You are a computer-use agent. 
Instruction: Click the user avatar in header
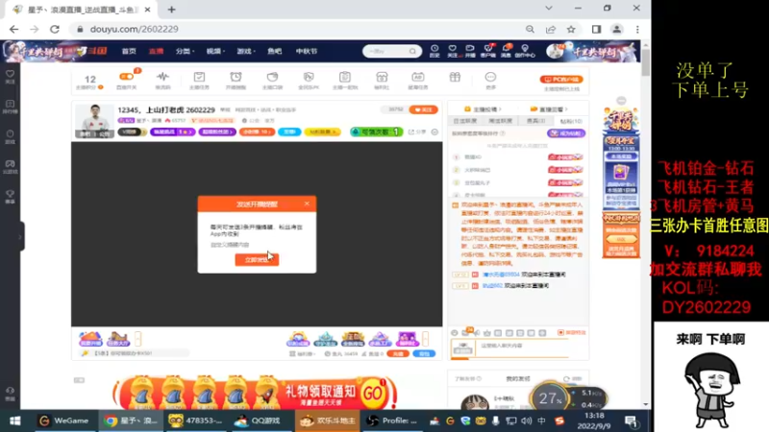pyautogui.click(x=555, y=51)
